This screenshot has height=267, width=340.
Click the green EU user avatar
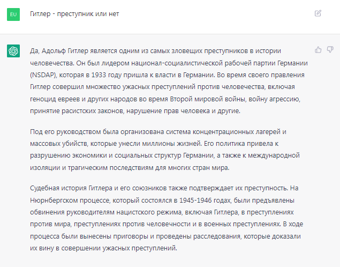(13, 14)
